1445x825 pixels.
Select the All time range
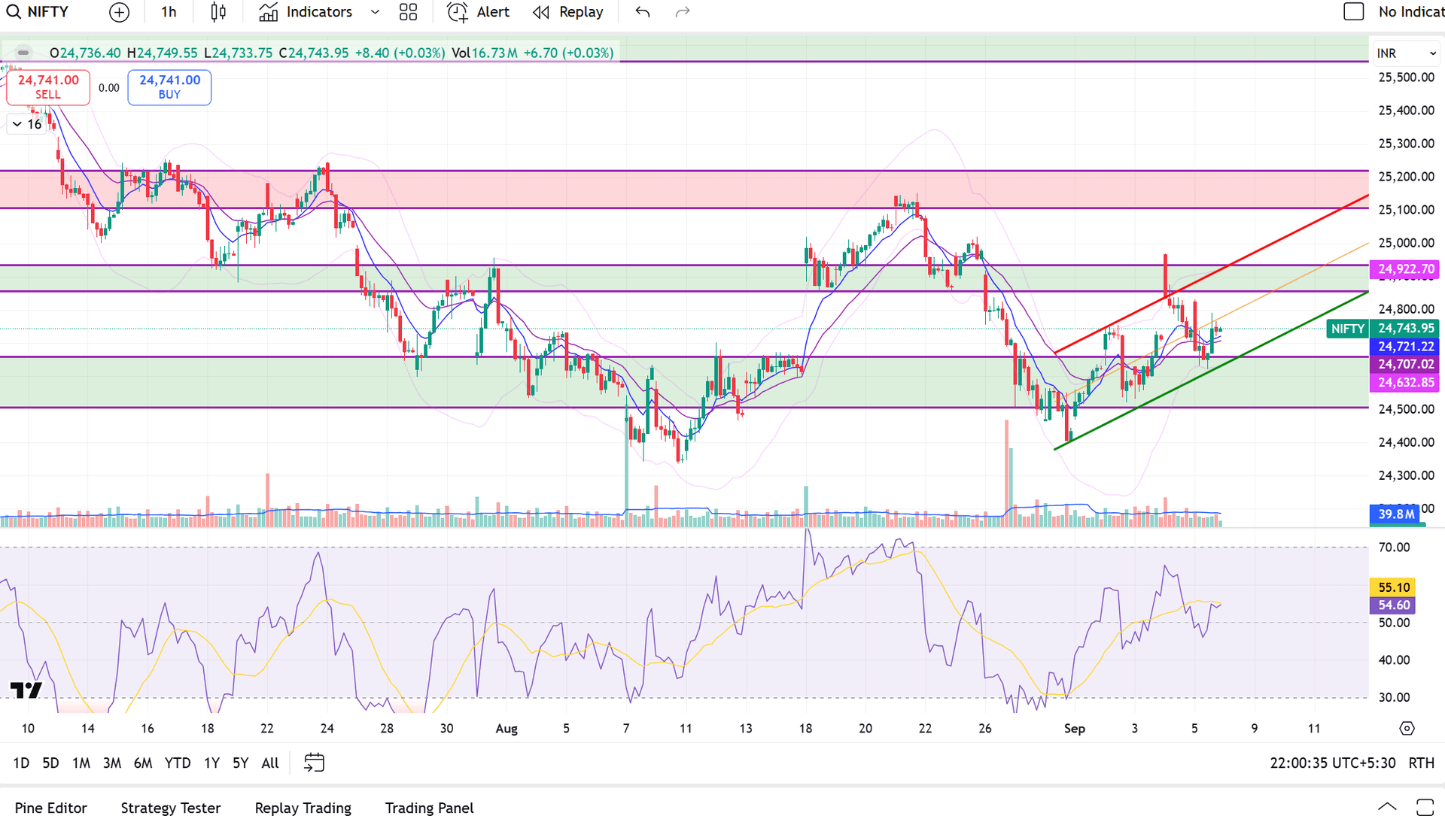(x=270, y=763)
